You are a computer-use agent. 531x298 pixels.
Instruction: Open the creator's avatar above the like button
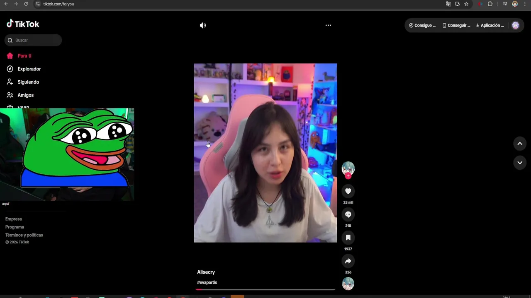click(348, 168)
